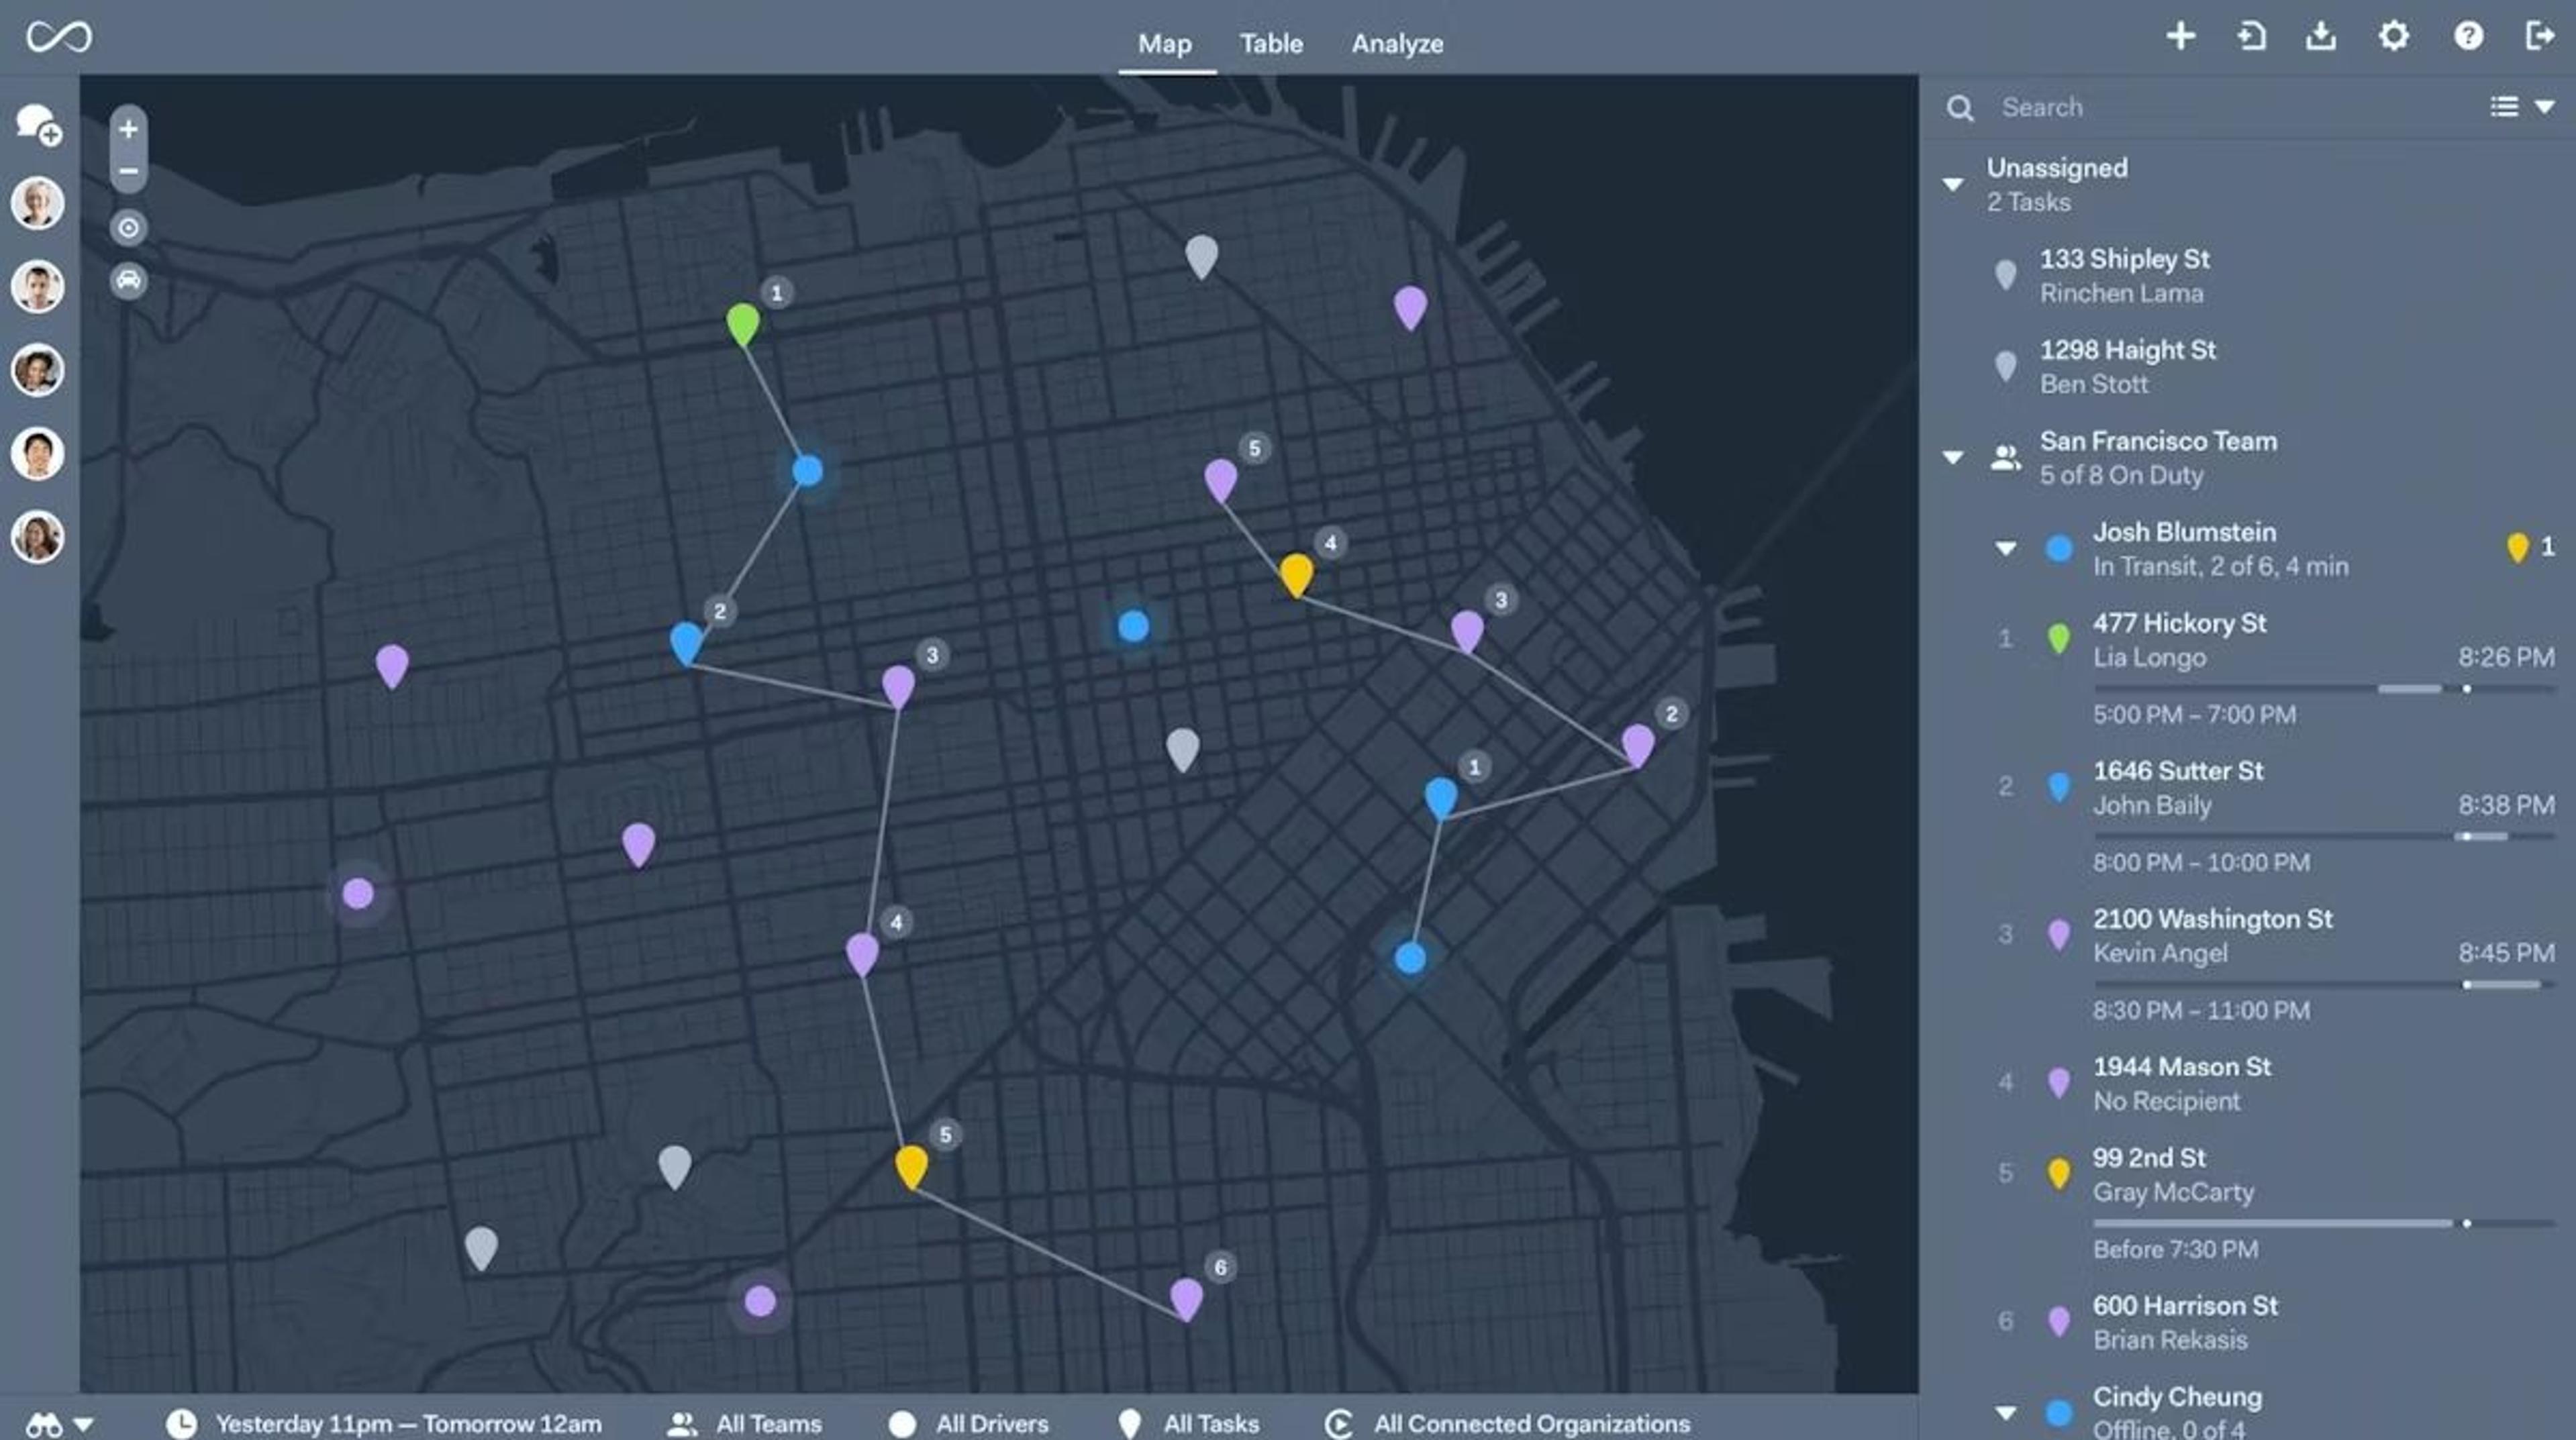The image size is (2576, 1440).
Task: Open the new chat message icon
Action: point(39,125)
